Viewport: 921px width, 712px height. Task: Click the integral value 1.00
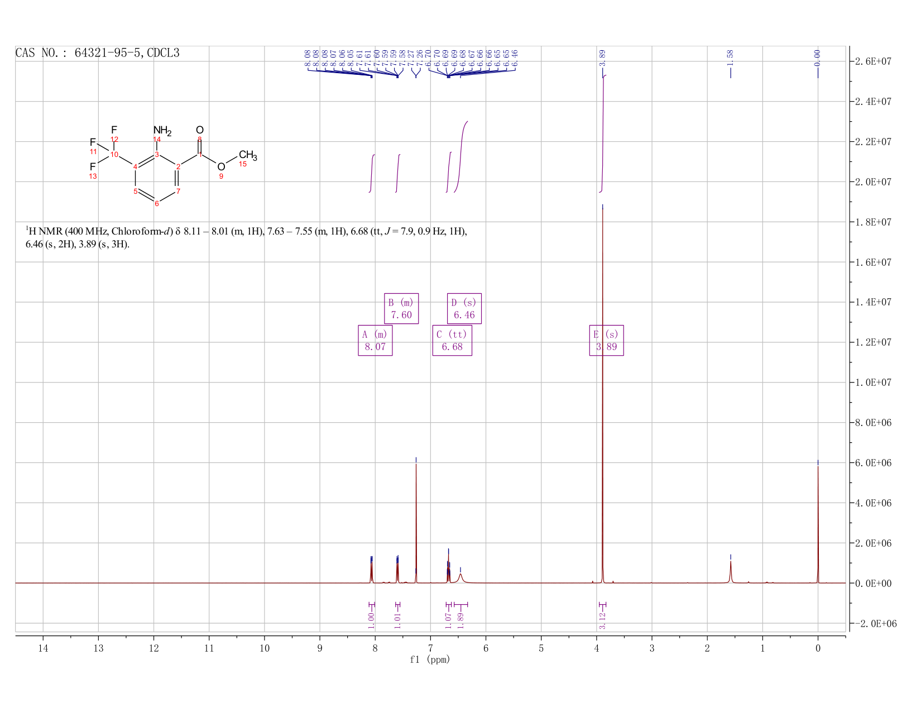pos(372,620)
